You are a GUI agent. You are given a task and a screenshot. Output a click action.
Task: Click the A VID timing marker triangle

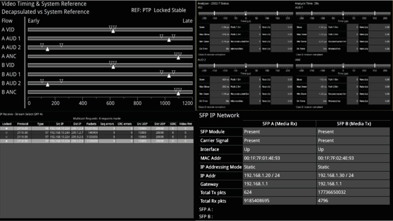point(113,31)
